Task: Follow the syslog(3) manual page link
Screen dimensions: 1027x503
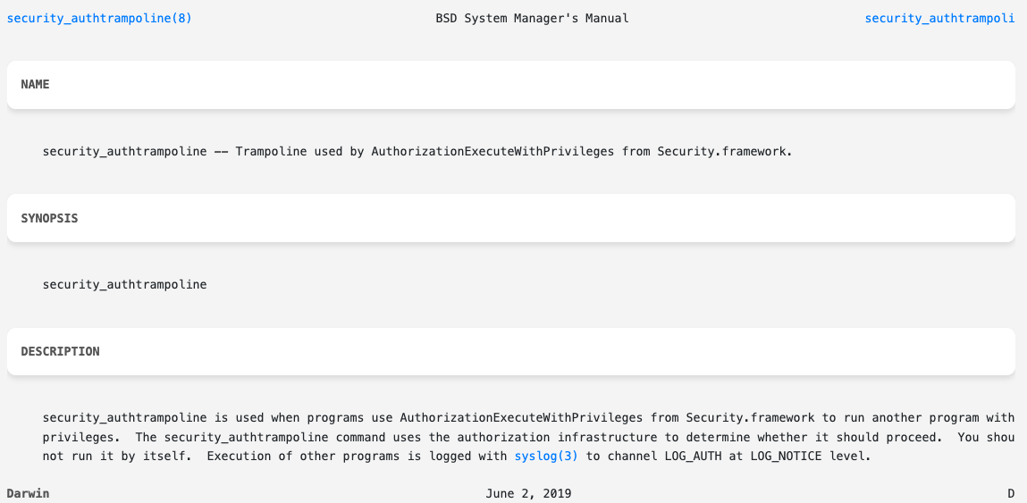Action: pos(546,457)
